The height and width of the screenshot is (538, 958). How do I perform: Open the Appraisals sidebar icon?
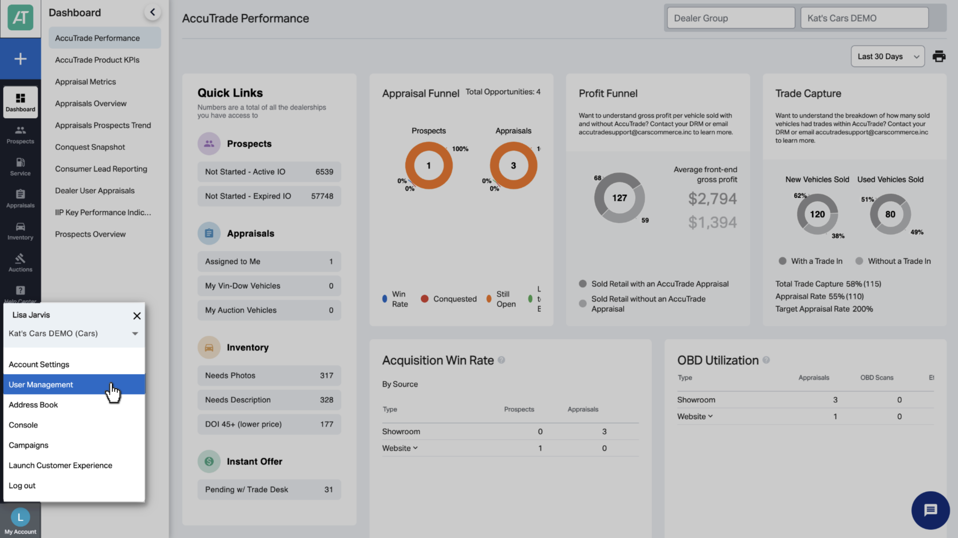(21, 199)
